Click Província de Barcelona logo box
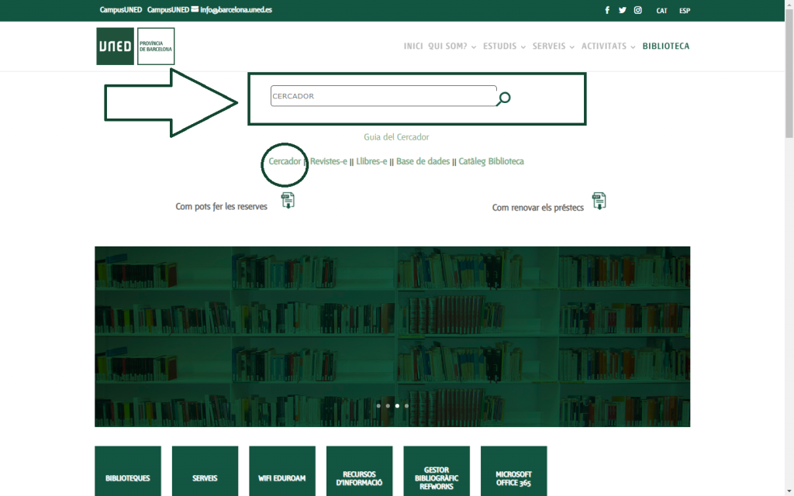This screenshot has width=794, height=496. coord(156,46)
